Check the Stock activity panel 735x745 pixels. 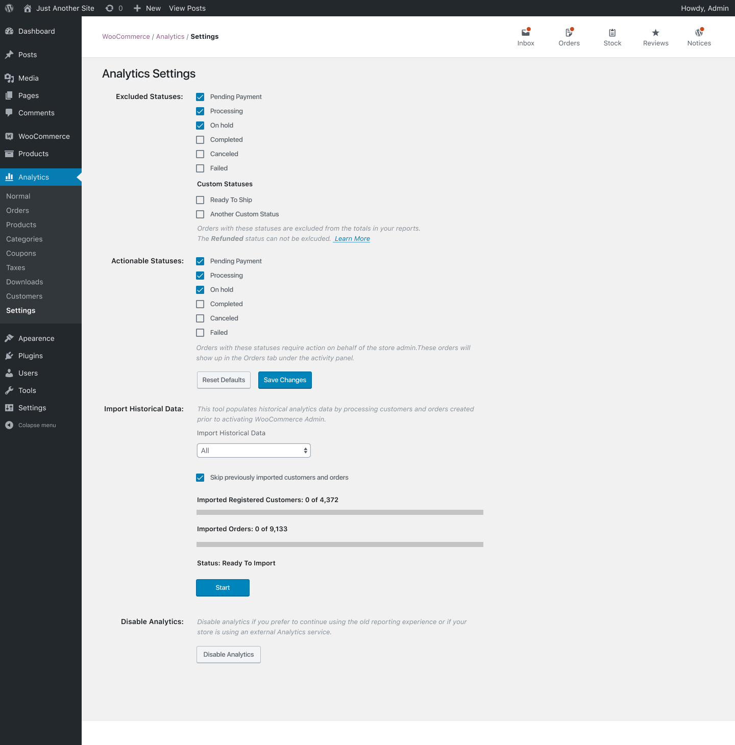612,37
